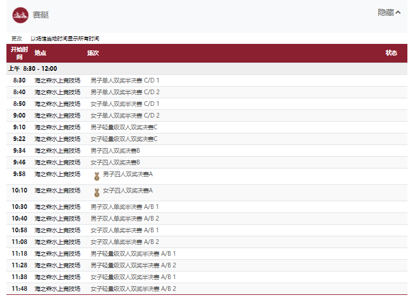Select 女子单人双桨半决赛 C/D 2

click(x=125, y=116)
